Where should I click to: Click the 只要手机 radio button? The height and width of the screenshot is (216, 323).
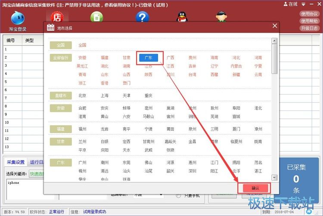[x=178, y=196]
